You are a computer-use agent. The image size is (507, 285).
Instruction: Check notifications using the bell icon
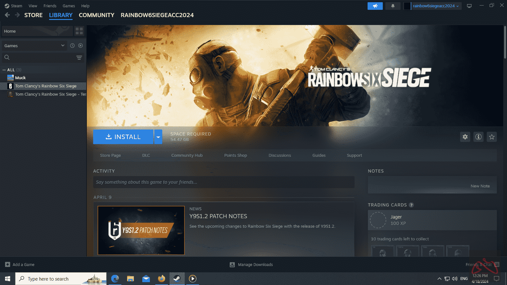[x=393, y=6]
